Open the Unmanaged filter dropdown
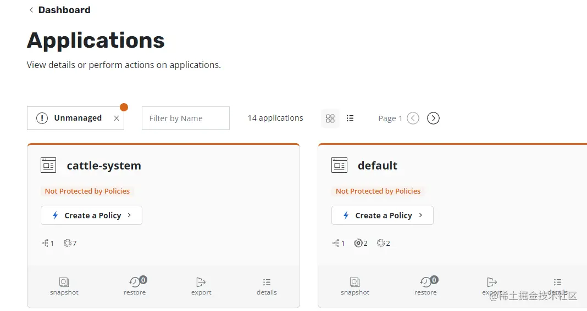Viewport: 587px width, 311px height. point(75,118)
